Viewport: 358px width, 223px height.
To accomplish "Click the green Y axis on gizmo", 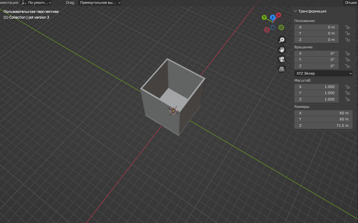I will [264, 17].
